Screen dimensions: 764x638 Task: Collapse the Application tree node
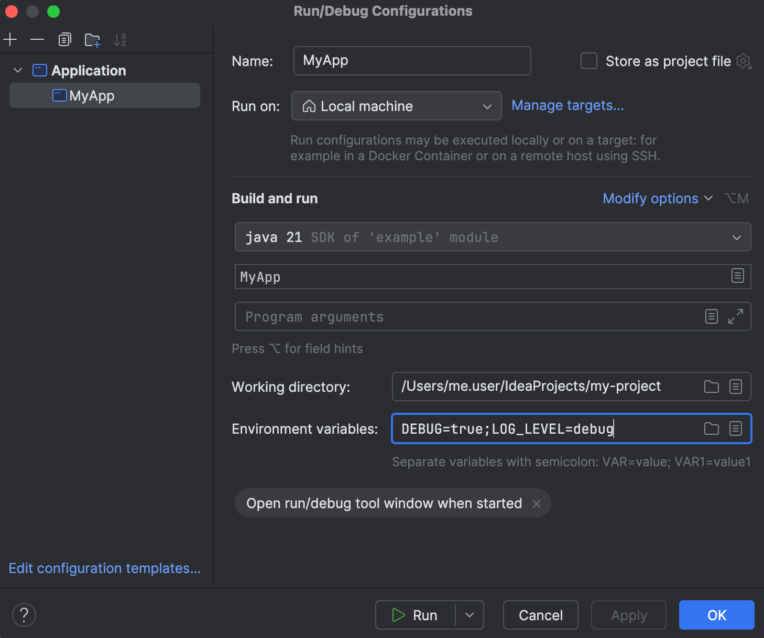pos(17,70)
